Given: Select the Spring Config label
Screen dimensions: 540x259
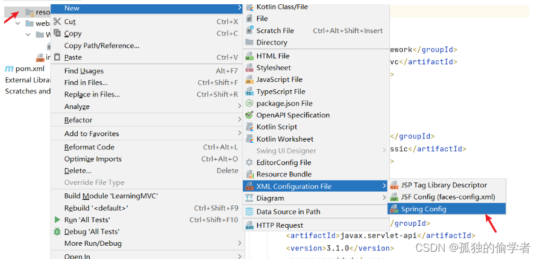Looking at the screenshot, I should (424, 209).
